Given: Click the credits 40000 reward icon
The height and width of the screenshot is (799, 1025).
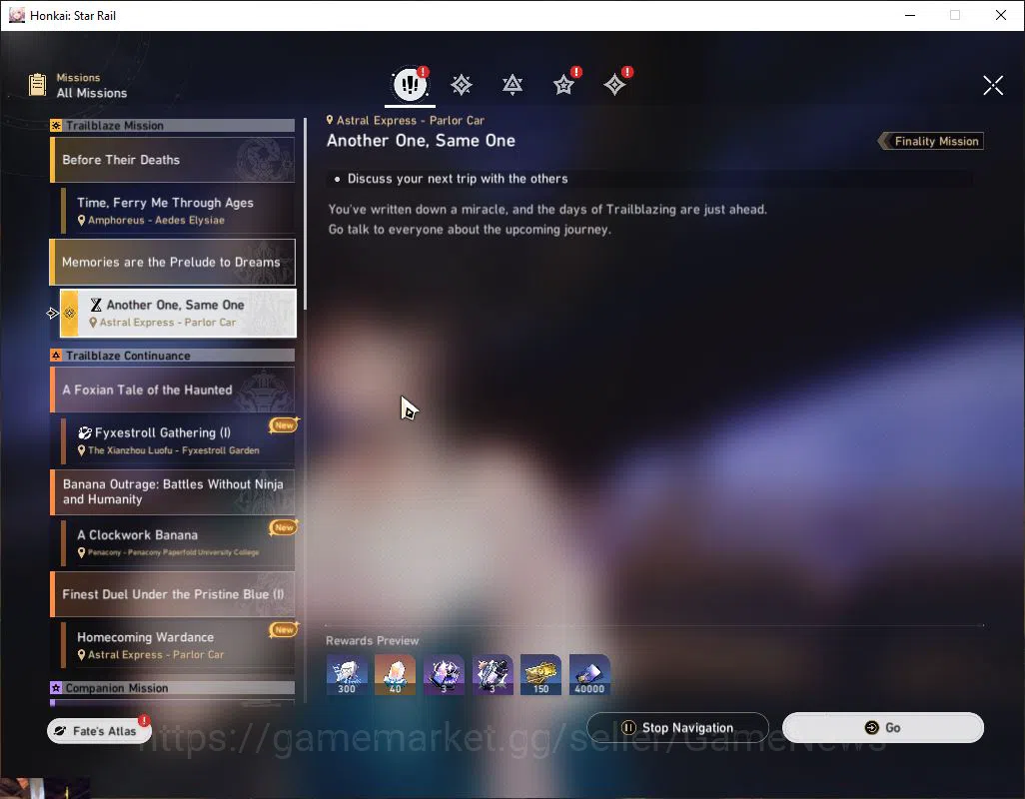Looking at the screenshot, I should coord(589,674).
